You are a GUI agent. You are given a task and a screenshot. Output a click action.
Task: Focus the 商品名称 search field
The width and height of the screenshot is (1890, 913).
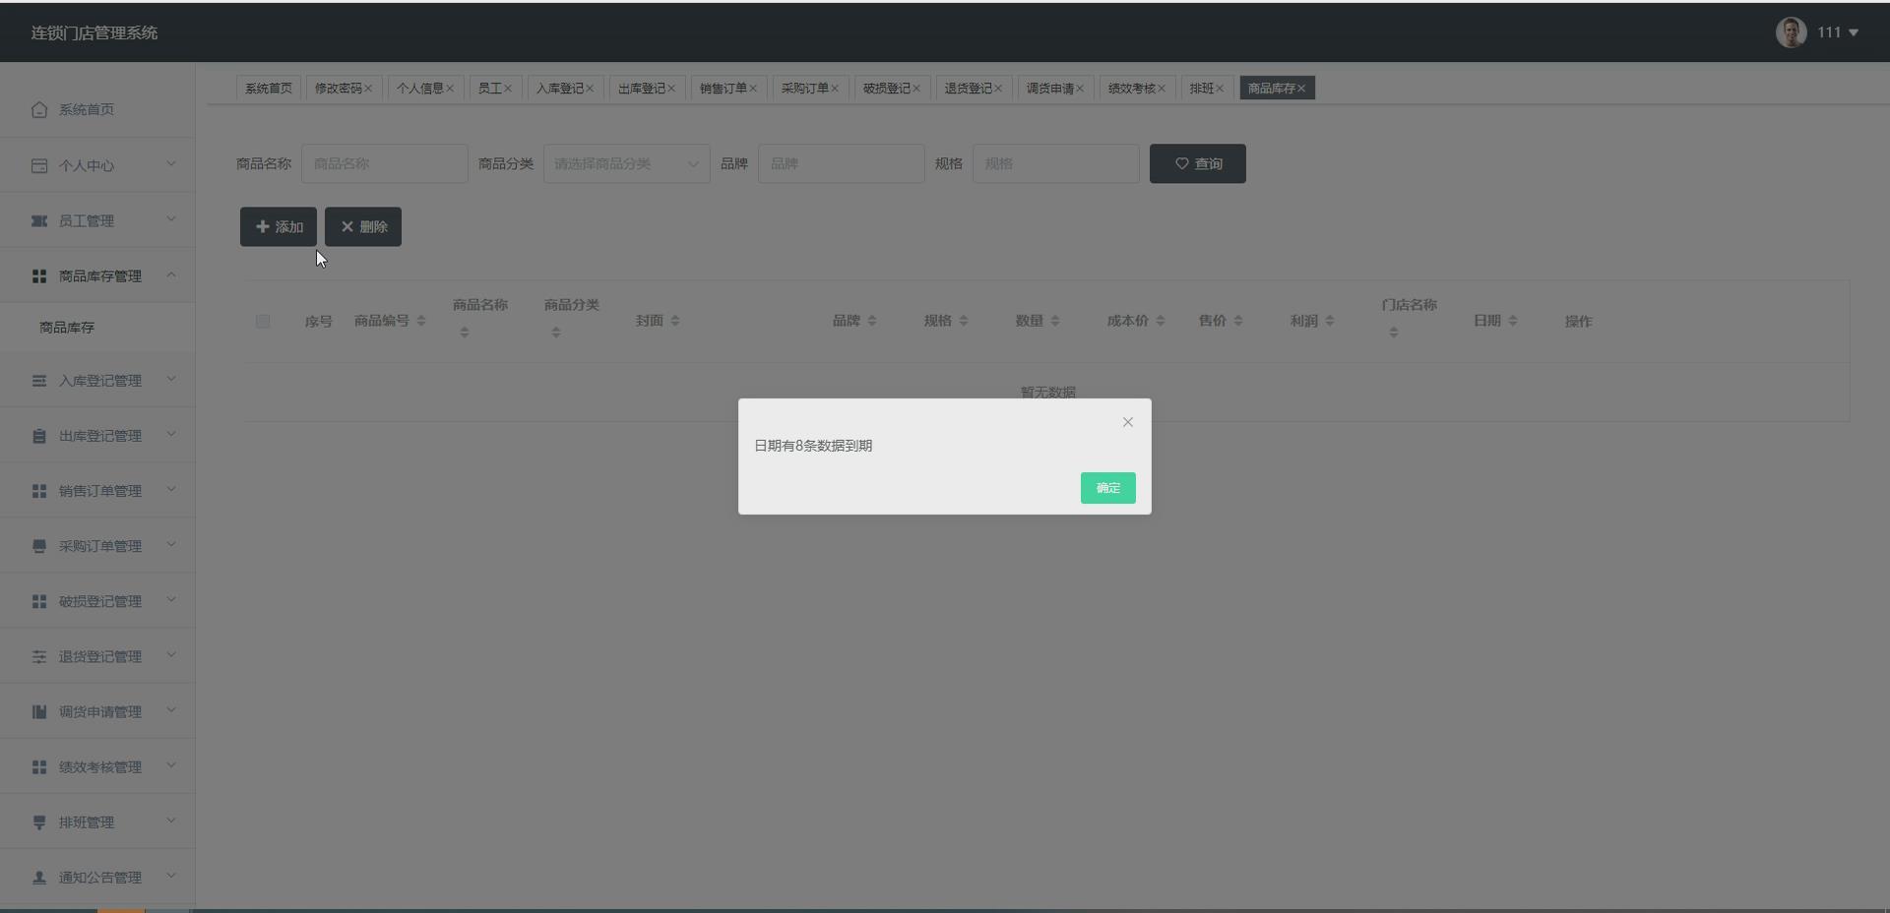[385, 163]
